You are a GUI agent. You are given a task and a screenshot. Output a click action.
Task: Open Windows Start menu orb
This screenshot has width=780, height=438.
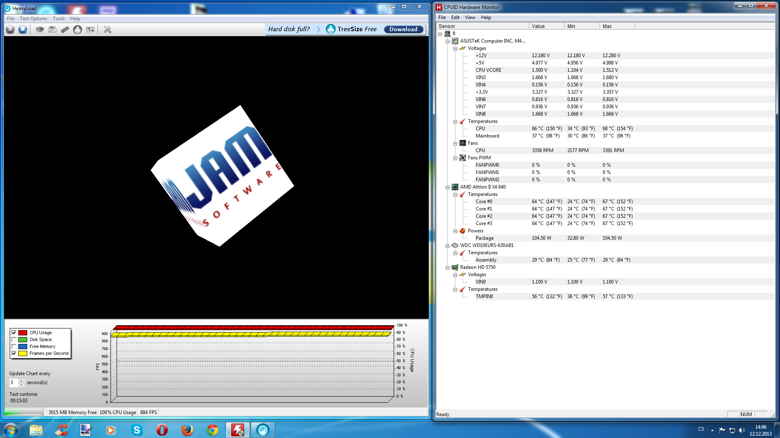[x=11, y=430]
